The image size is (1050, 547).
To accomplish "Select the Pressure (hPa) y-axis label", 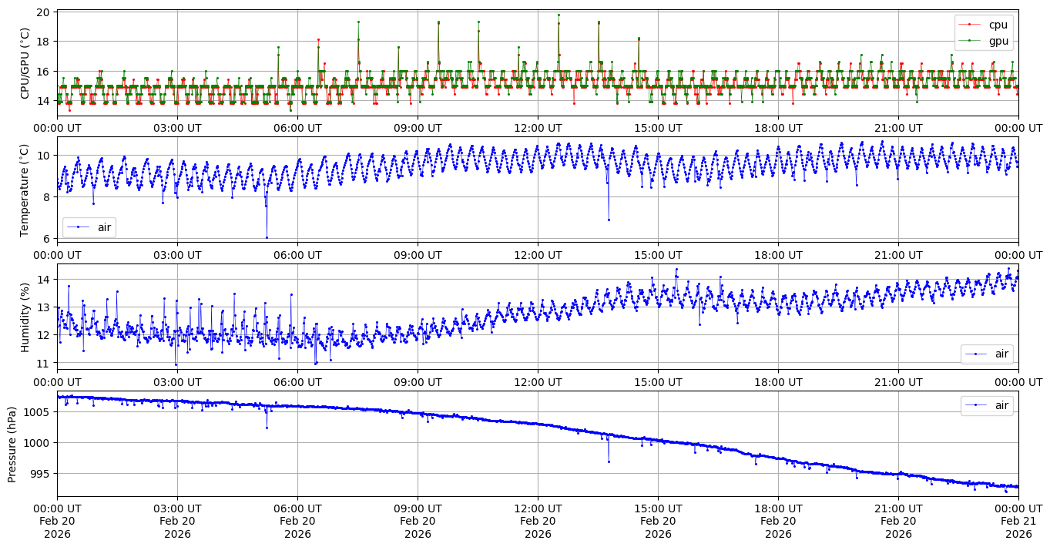I will pyautogui.click(x=12, y=444).
